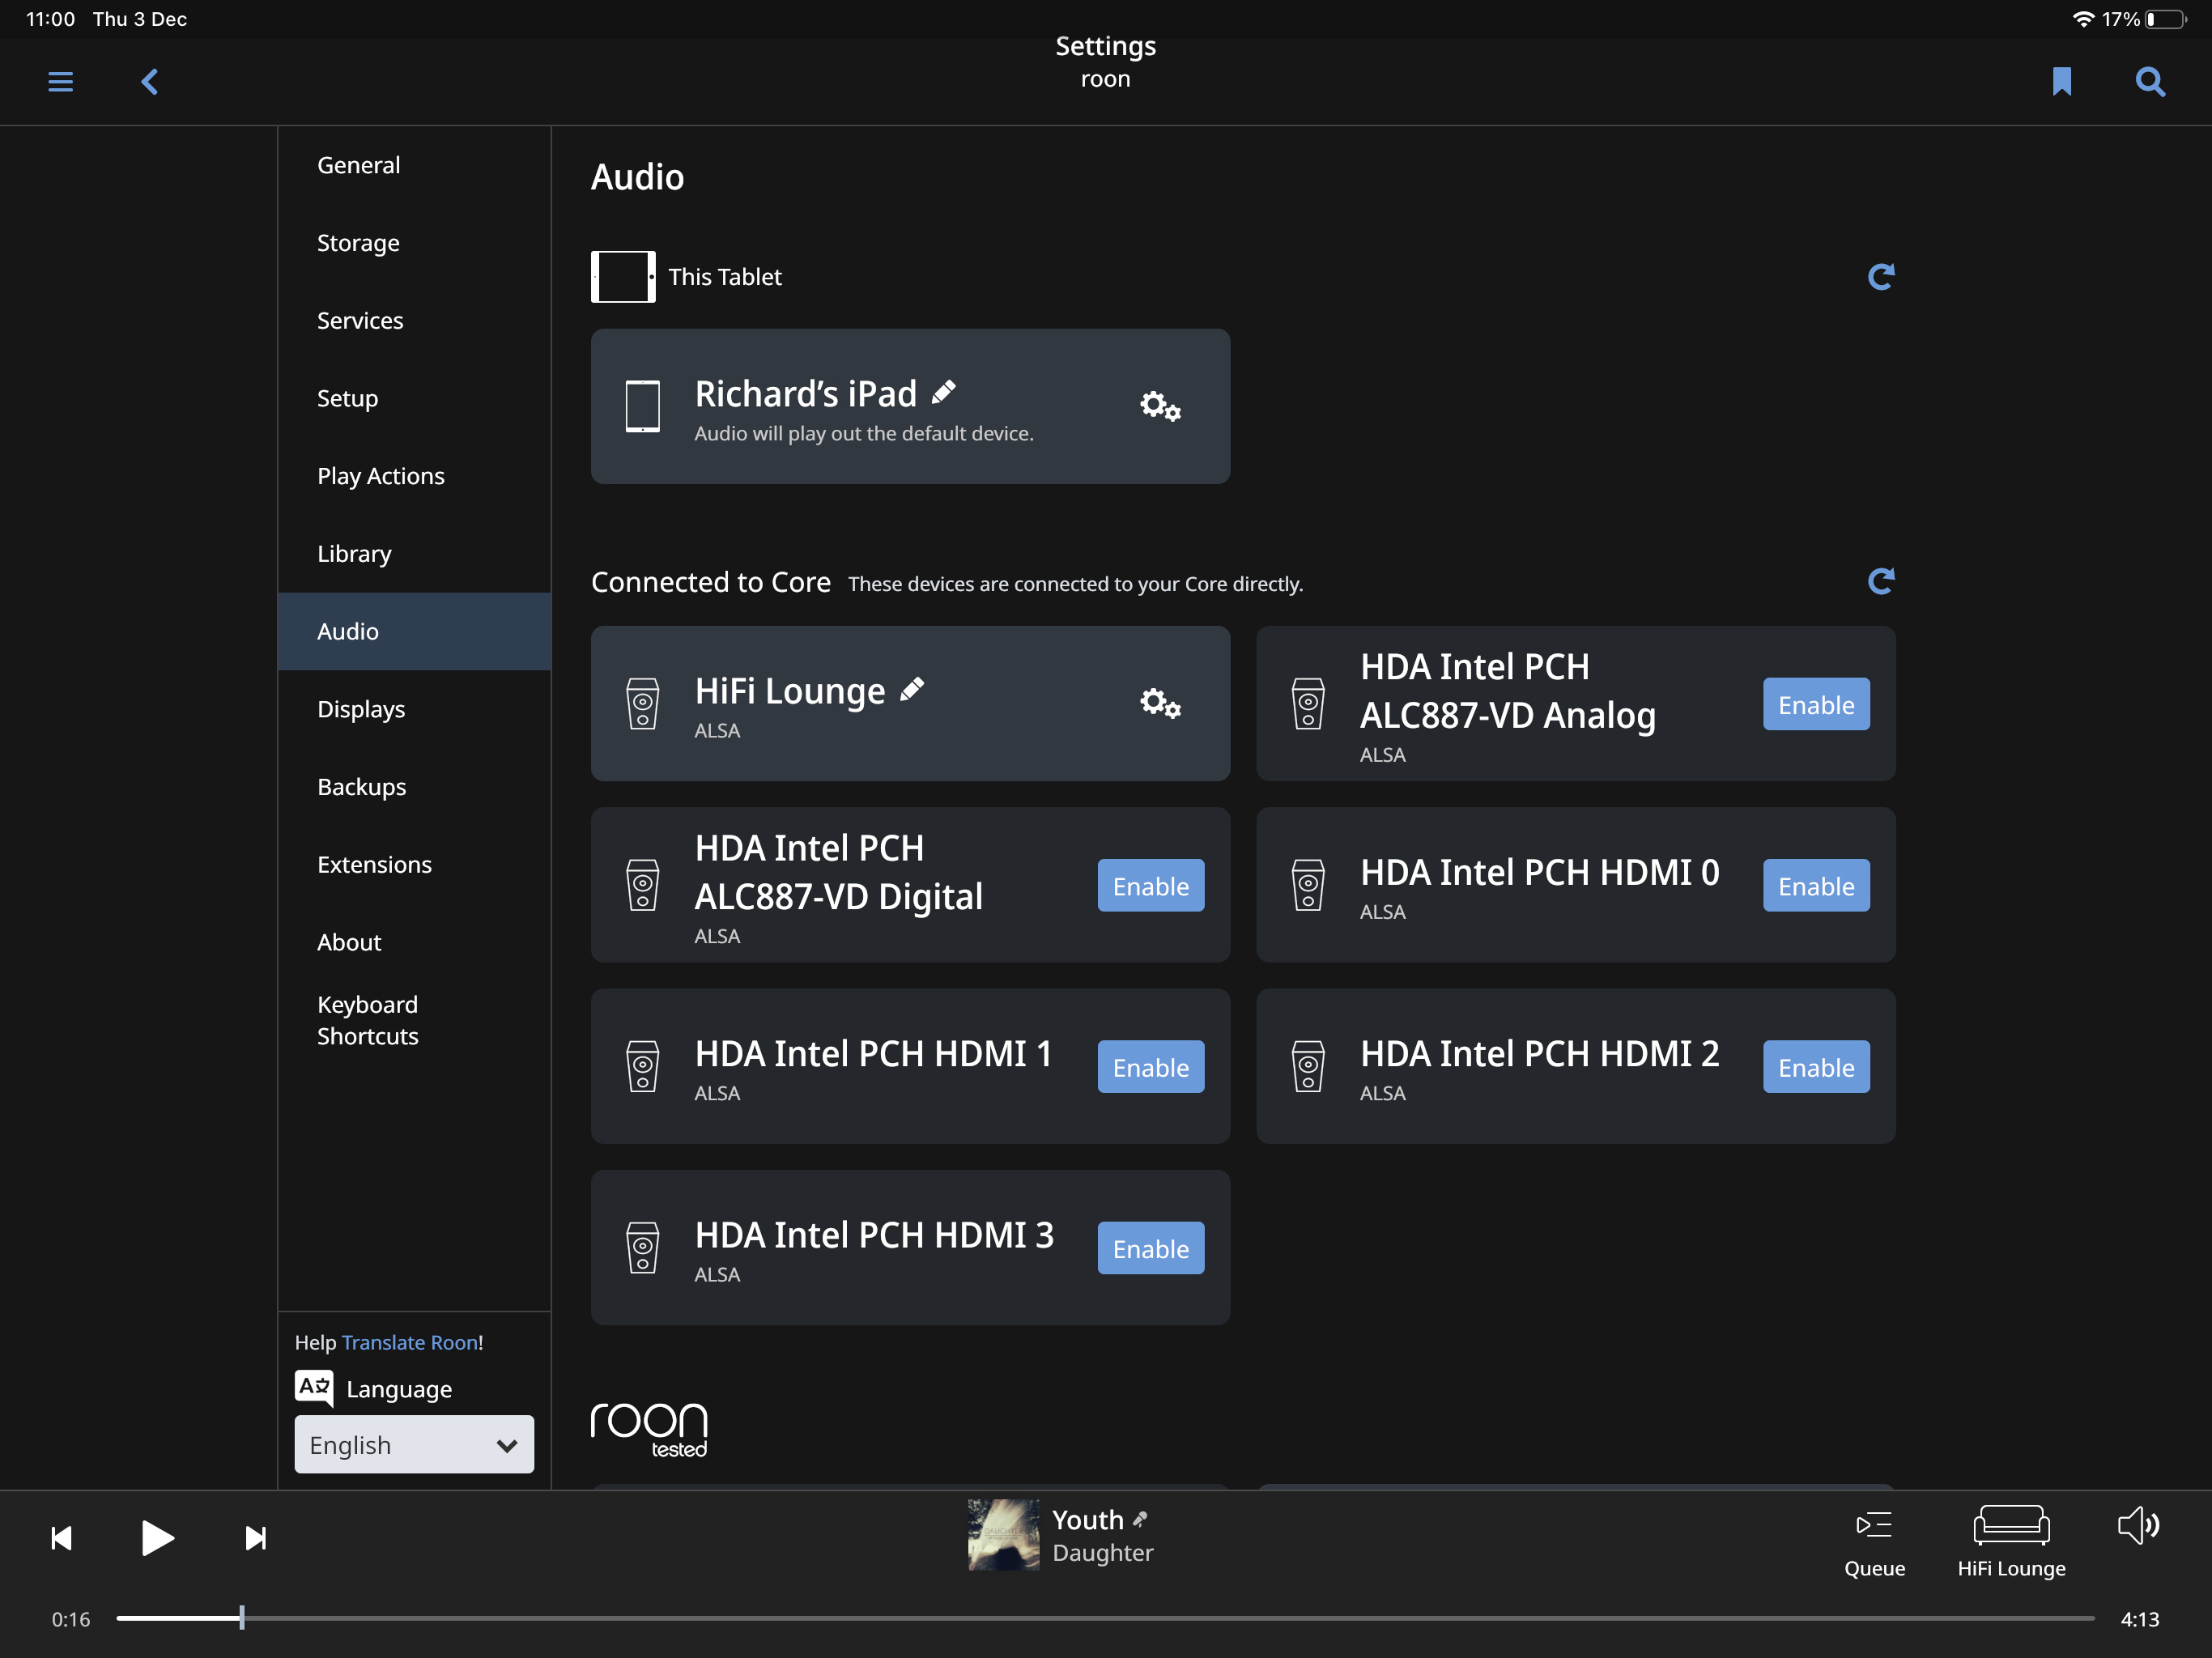
Task: Rename HiFi Lounge with the pencil icon
Action: 912,690
